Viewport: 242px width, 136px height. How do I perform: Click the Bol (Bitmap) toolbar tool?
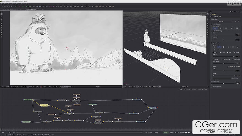click(x=78, y=6)
